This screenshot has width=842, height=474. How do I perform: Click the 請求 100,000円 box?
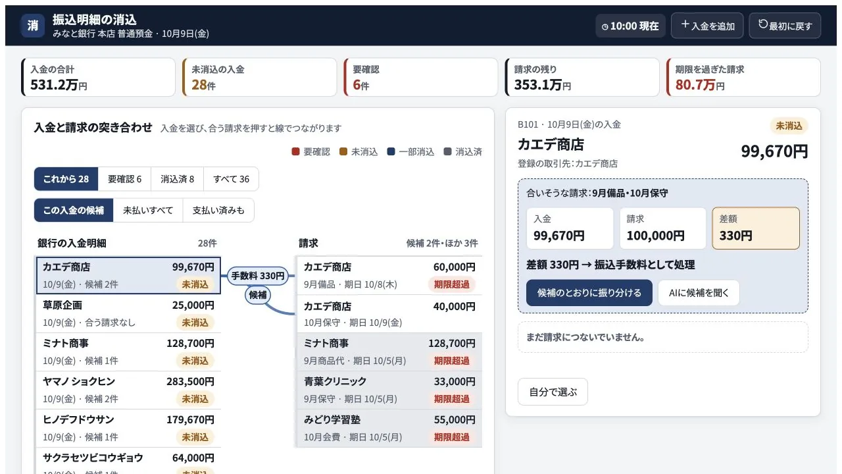coord(663,228)
